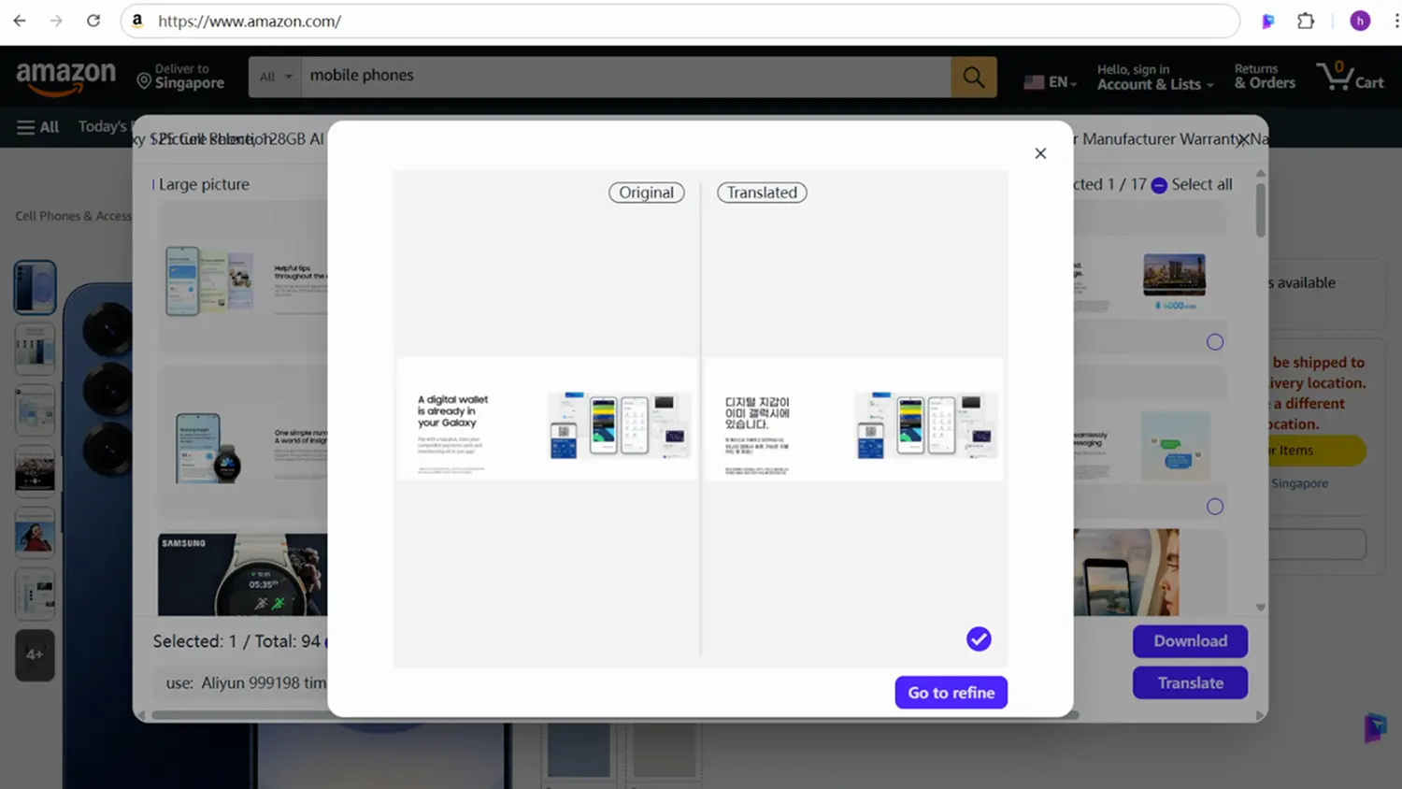The height and width of the screenshot is (789, 1402).
Task: Click the translated Korean wallet image
Action: pyautogui.click(x=854, y=419)
